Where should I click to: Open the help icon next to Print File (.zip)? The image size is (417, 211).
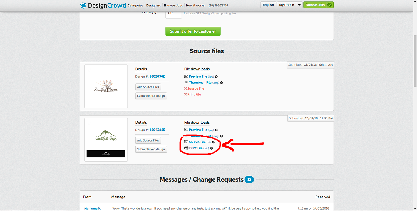pos(212,148)
